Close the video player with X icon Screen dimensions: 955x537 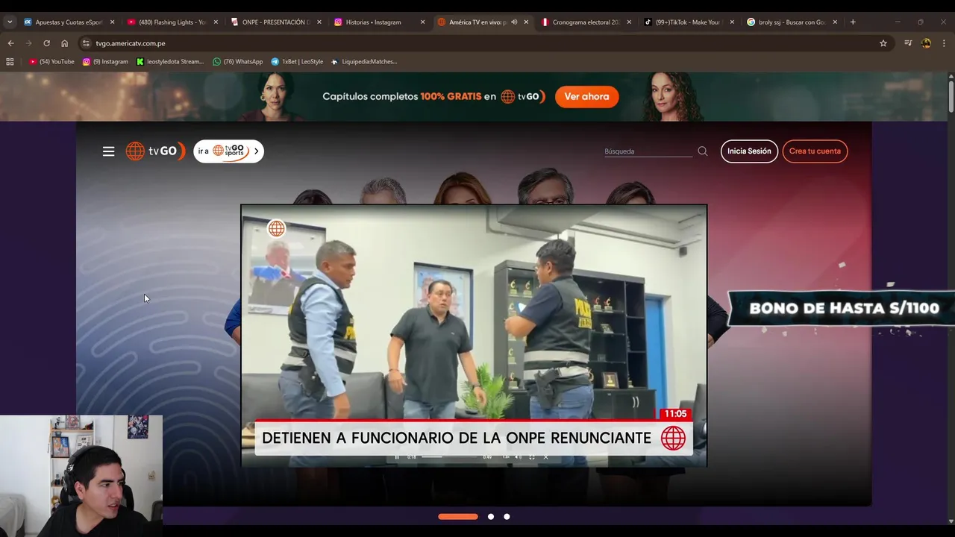pyautogui.click(x=545, y=457)
